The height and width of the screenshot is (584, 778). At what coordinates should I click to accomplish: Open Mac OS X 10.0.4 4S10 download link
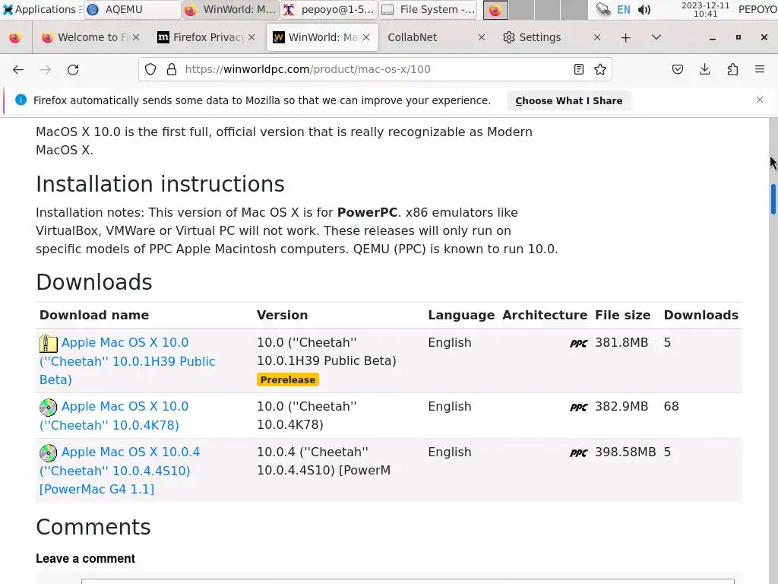[119, 470]
